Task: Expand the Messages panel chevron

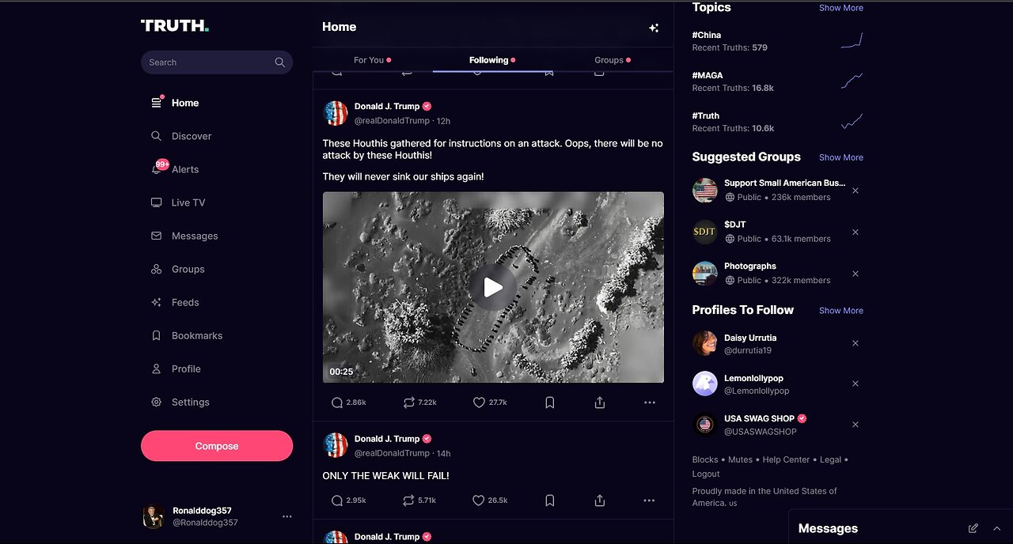Action: tap(996, 528)
